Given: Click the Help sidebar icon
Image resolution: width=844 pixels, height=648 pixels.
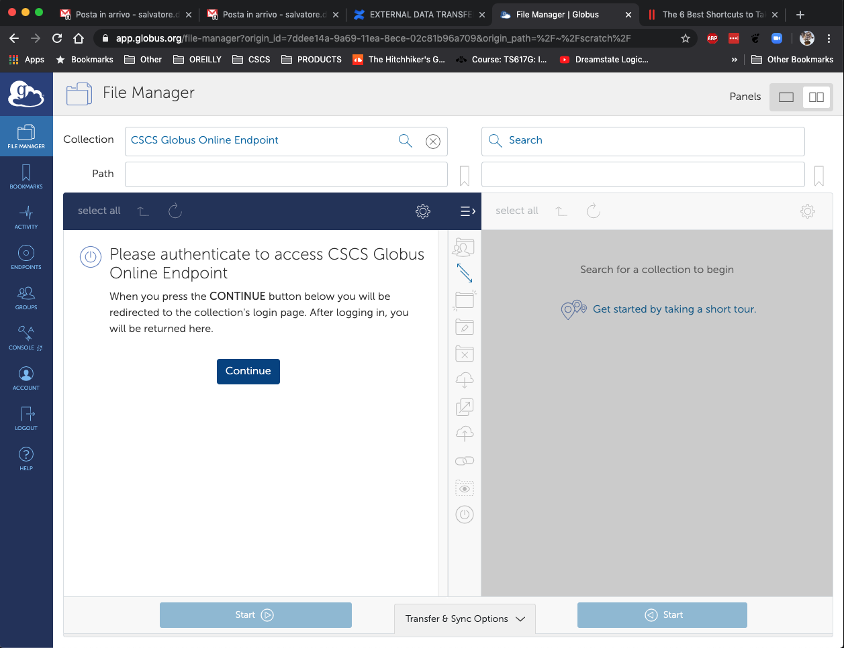Looking at the screenshot, I should coord(26,459).
